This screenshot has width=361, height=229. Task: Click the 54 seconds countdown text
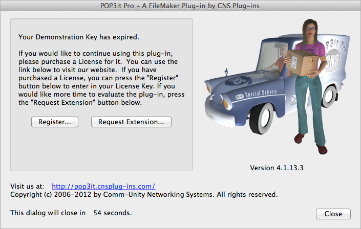[x=112, y=213]
